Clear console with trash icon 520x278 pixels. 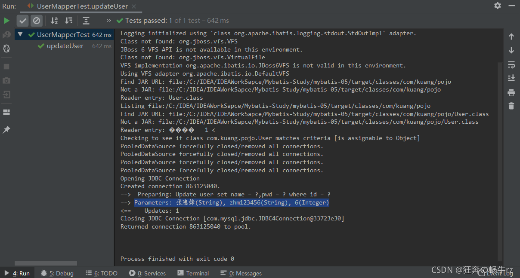point(511,106)
